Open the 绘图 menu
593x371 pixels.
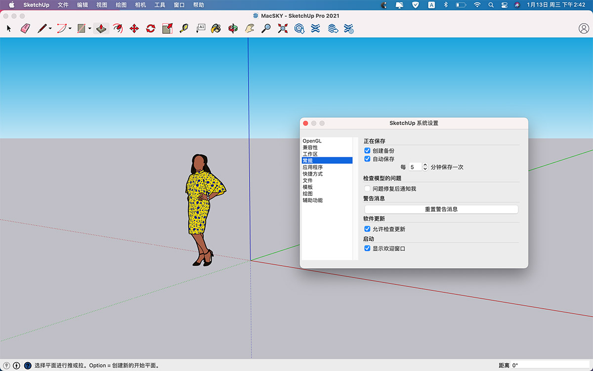[x=121, y=5]
